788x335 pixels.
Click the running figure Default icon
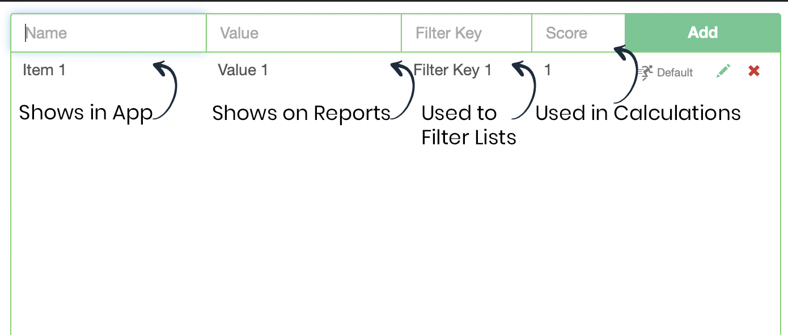pos(645,72)
